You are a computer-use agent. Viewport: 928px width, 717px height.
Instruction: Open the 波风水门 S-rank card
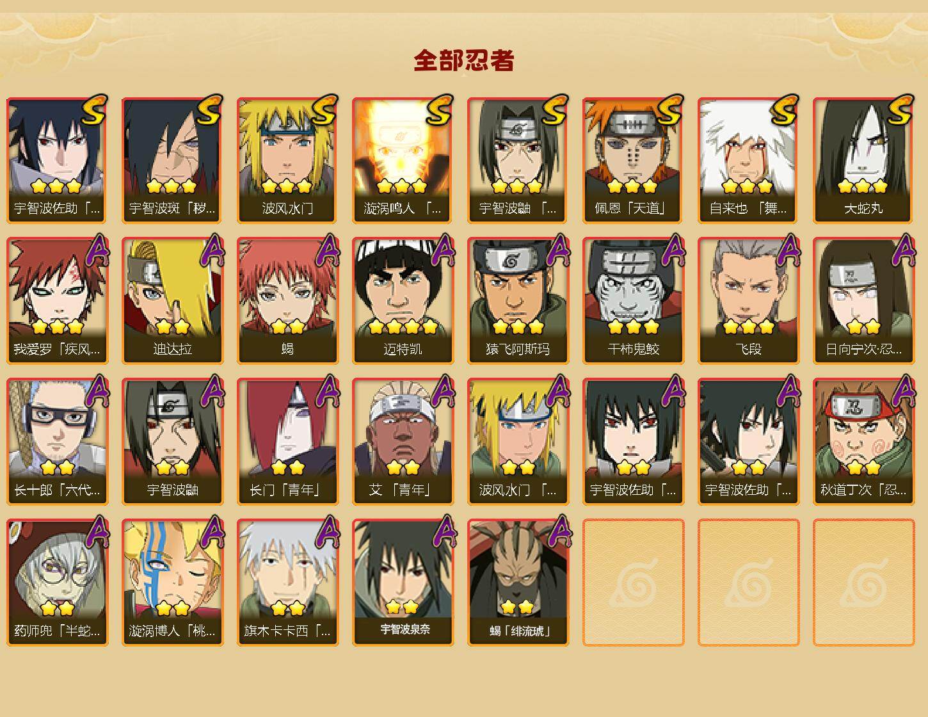tap(287, 160)
